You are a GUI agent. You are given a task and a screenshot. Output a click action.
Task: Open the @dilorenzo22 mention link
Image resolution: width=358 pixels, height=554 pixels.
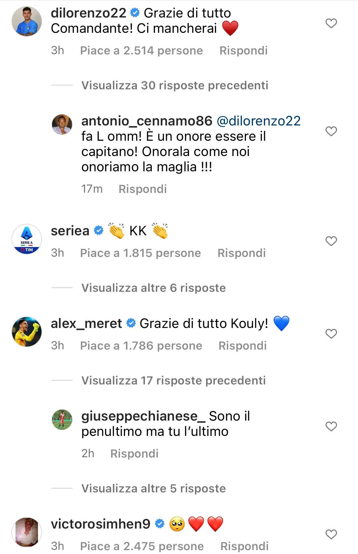258,121
